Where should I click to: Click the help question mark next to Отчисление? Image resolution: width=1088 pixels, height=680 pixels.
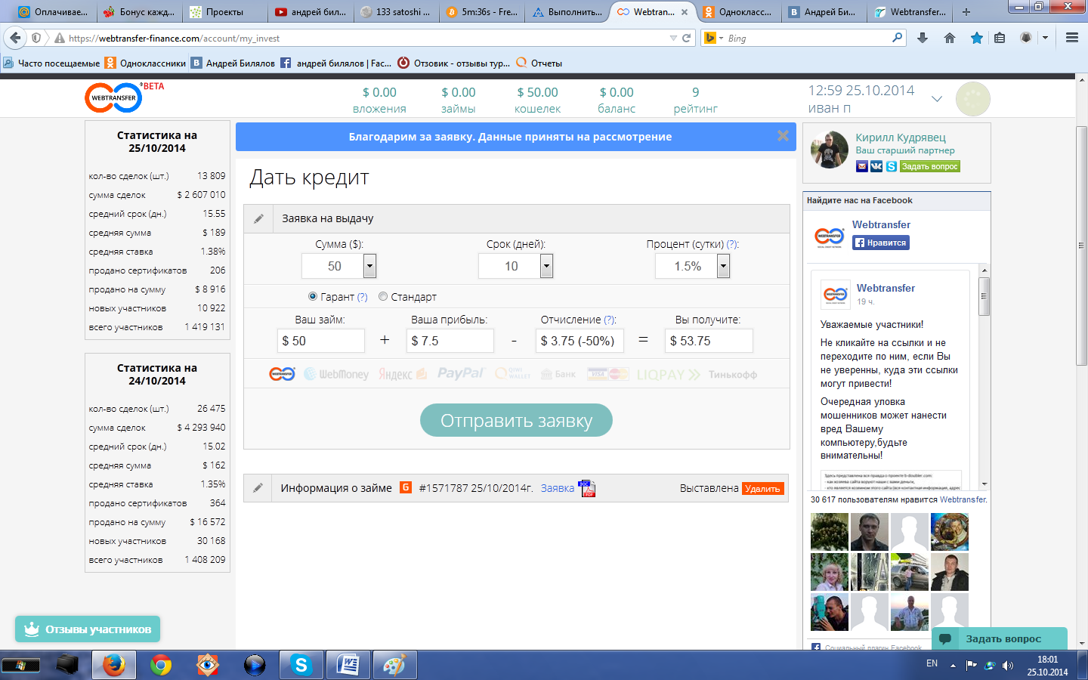pos(610,320)
